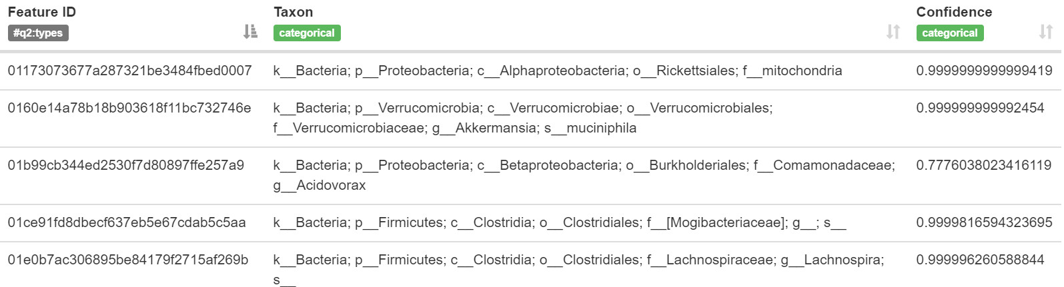Select feature ID 01ce91fd8dbecf637eb5e67cdab5c5aa
This screenshot has width=1064, height=287.
[x=127, y=222]
